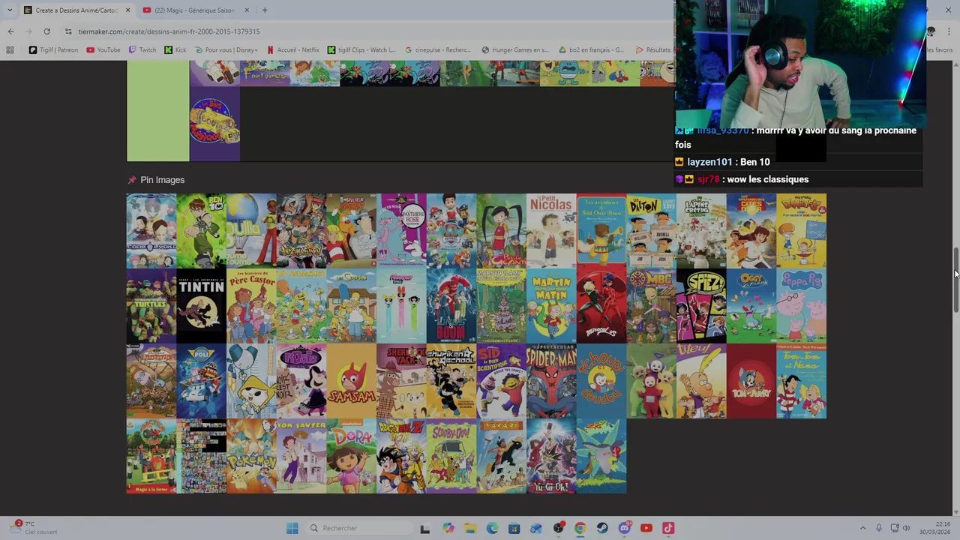Go back with the browser back arrow

click(10, 31)
